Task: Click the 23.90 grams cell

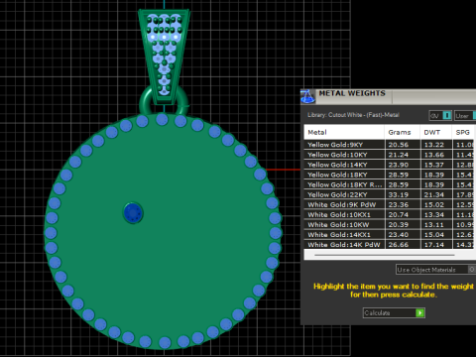Action: 403,165
